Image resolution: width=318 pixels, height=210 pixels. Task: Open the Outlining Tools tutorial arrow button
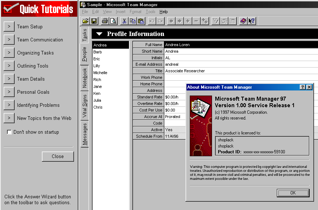click(9, 66)
